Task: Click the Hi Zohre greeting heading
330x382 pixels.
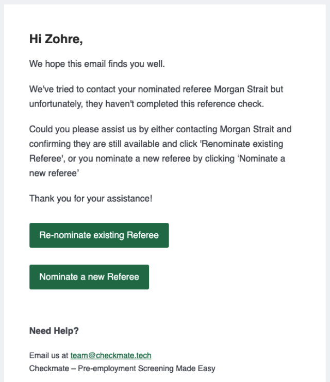Action: tap(56, 39)
